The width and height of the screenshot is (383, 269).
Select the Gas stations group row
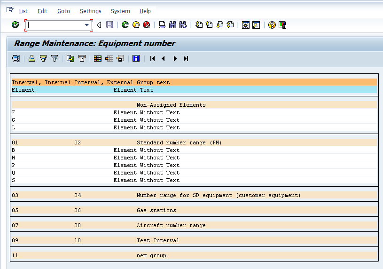coord(194,210)
